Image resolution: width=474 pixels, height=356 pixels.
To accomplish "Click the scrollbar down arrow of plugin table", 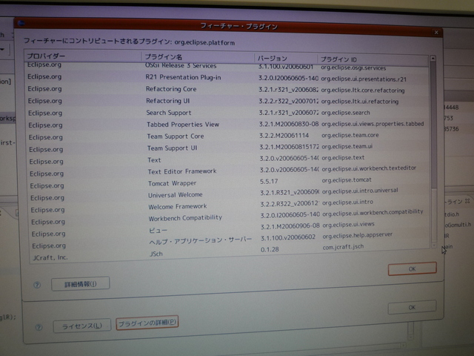I will point(434,245).
